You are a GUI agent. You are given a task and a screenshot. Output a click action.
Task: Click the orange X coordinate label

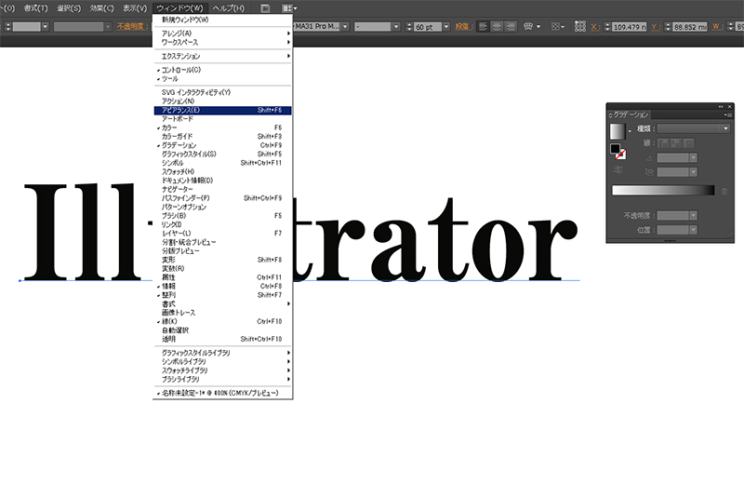click(595, 27)
